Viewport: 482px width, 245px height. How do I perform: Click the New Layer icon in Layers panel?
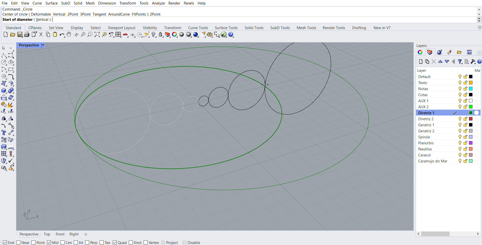[x=421, y=62]
